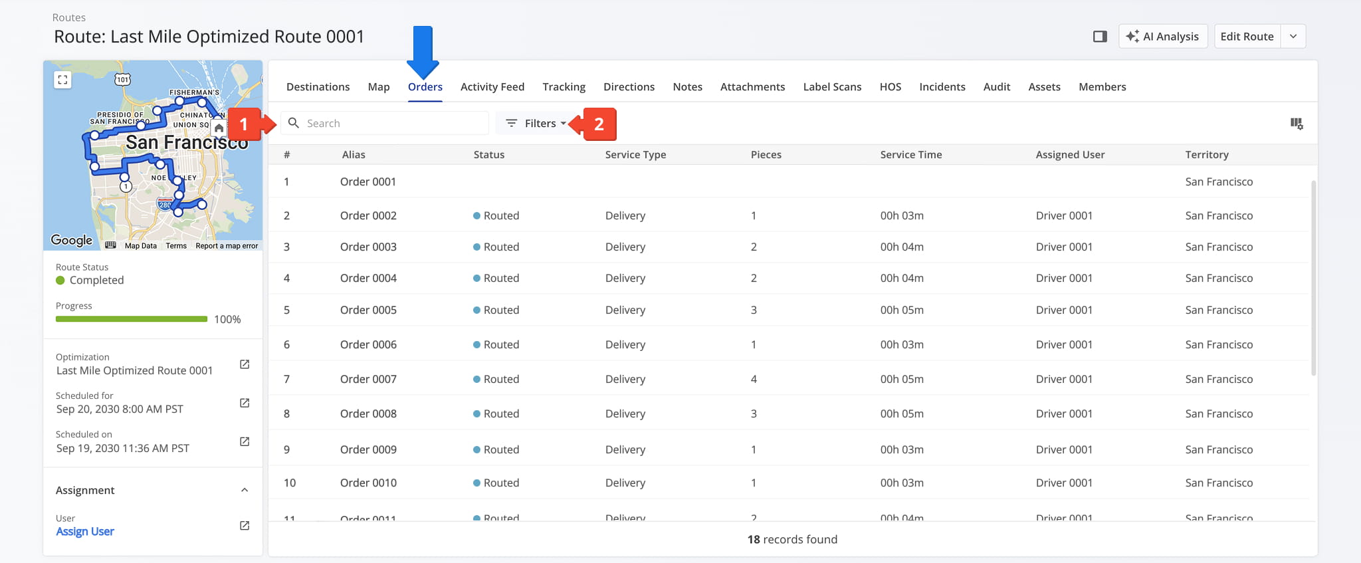Image resolution: width=1361 pixels, height=563 pixels.
Task: Toggle the side panel layout icon
Action: tap(1100, 37)
